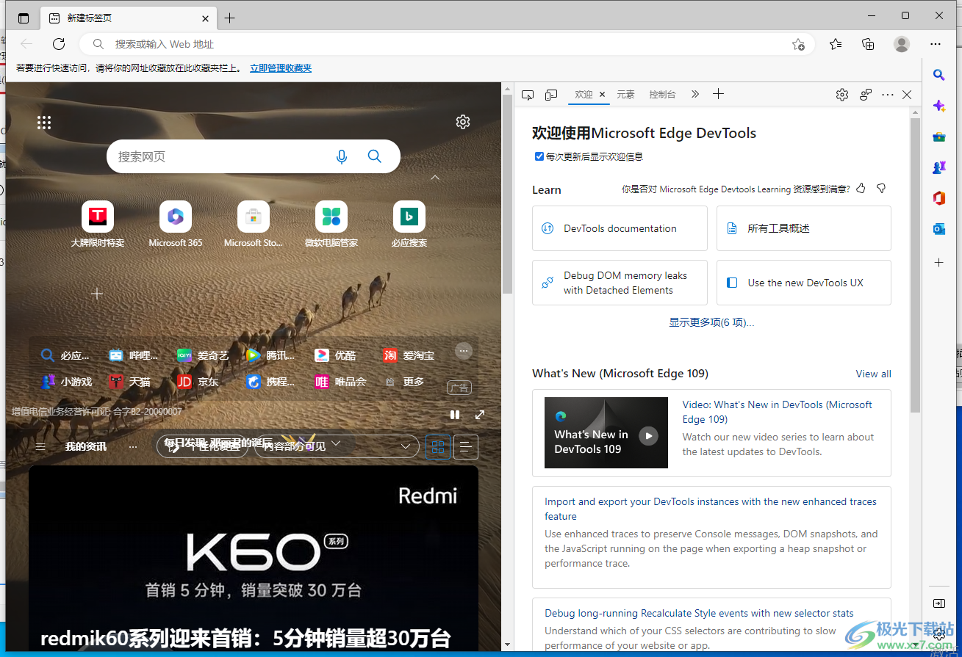Start voice search with microphone icon
Viewport: 962px width, 657px height.
(x=342, y=156)
